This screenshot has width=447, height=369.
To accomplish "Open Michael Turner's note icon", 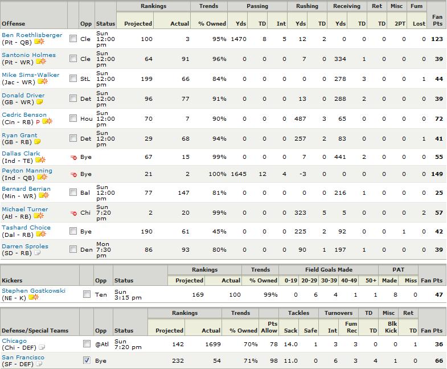I will (x=39, y=216).
